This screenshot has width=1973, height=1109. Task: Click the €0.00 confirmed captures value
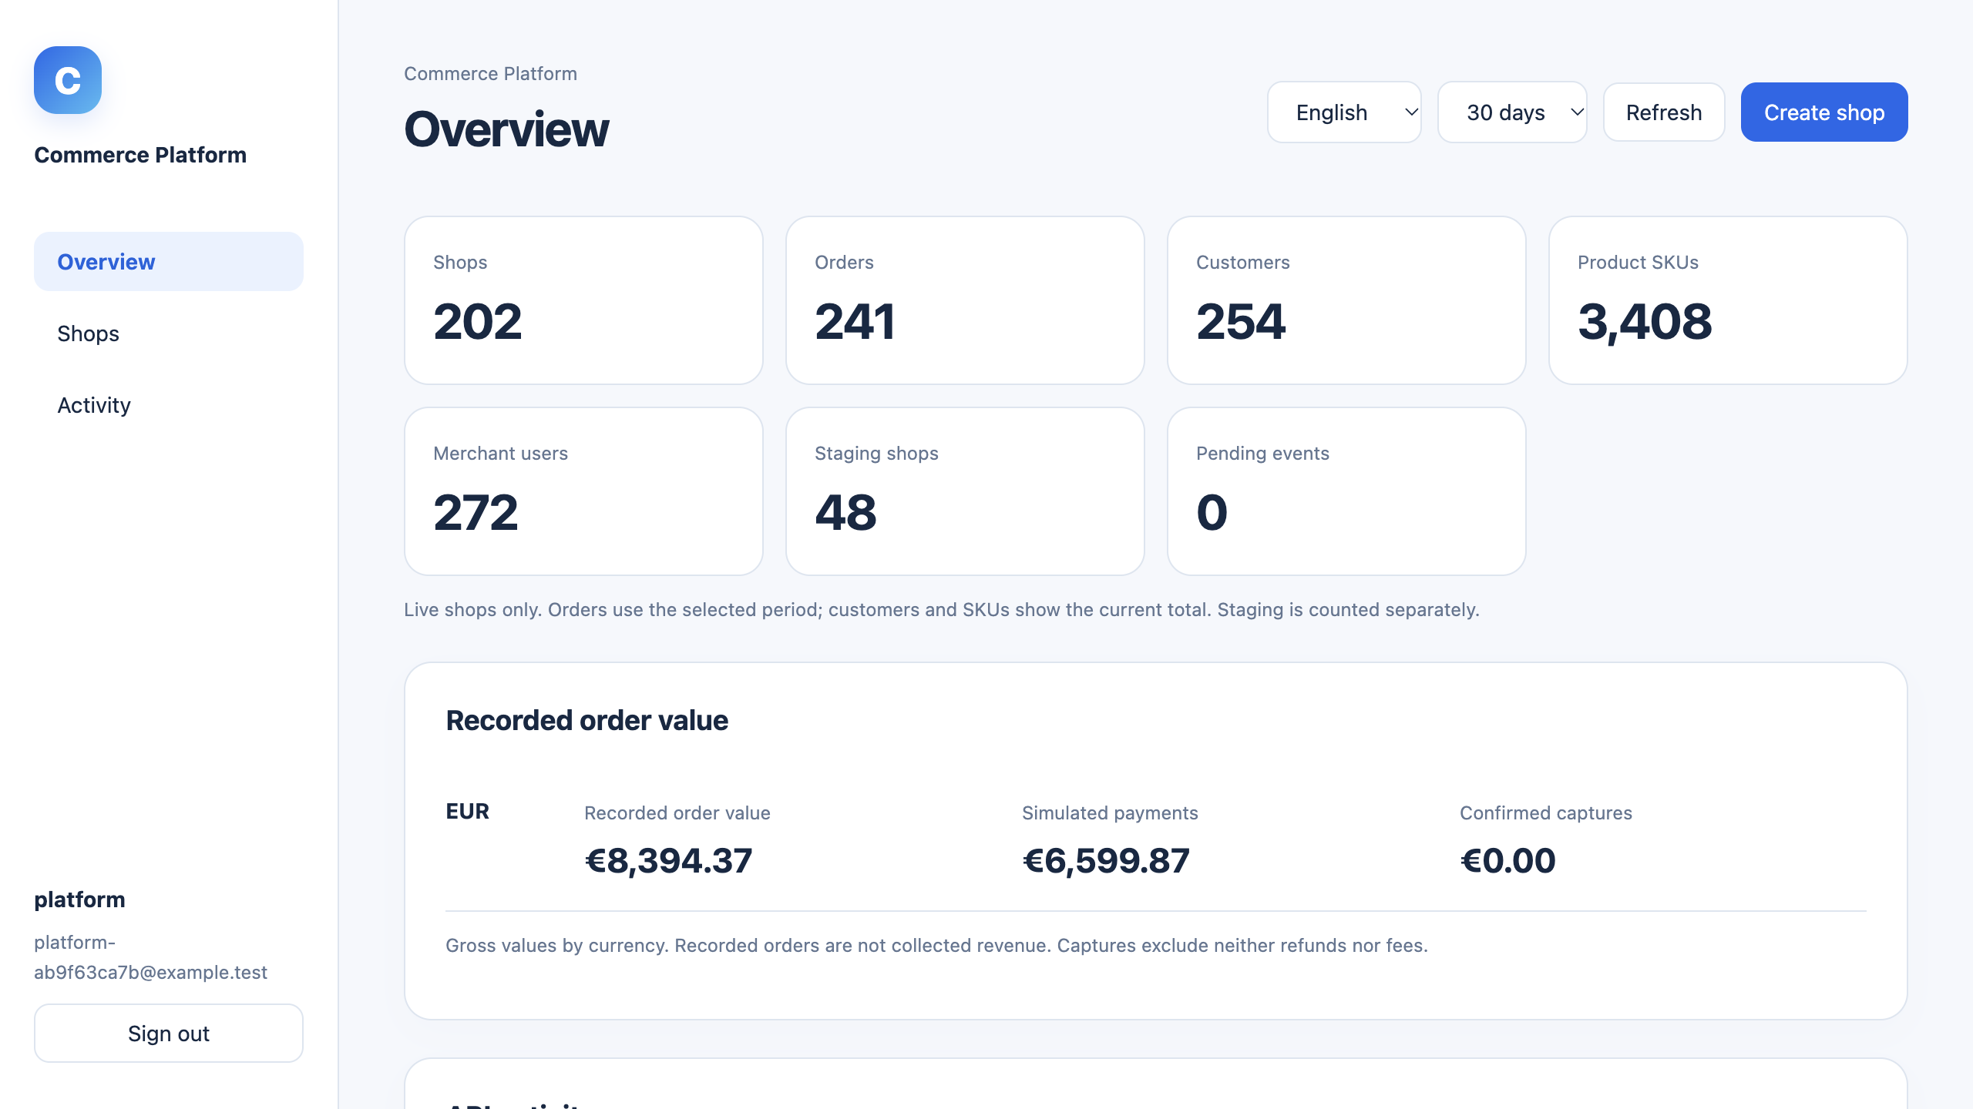click(1507, 861)
